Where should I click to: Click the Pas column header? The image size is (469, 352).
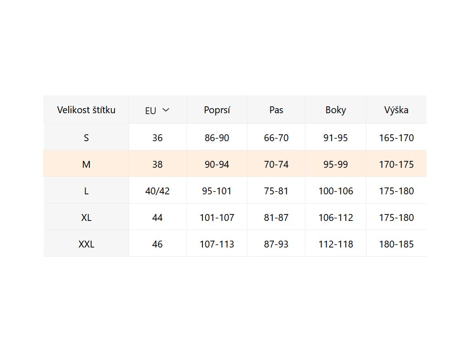click(x=276, y=110)
